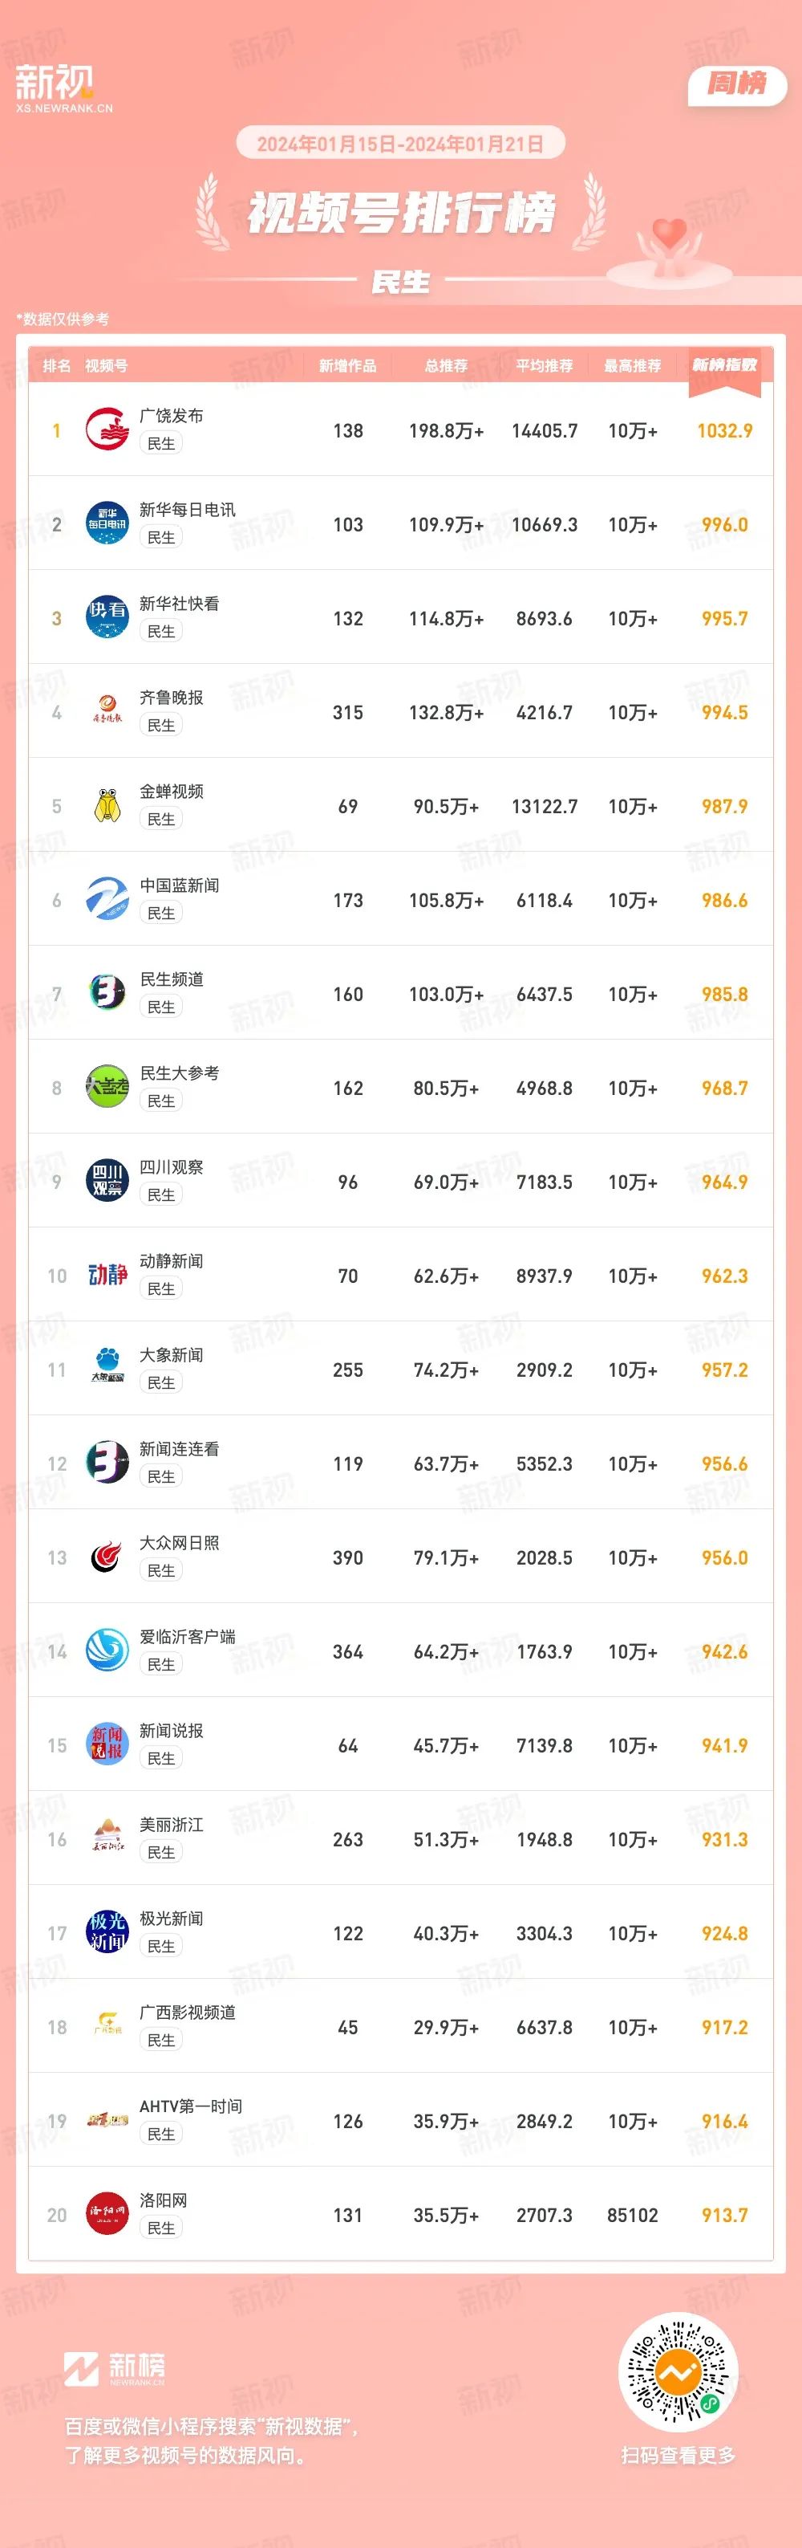Click the date range 2024年01月15日-01月21日 pill
This screenshot has height=2548, width=802.
(400, 144)
